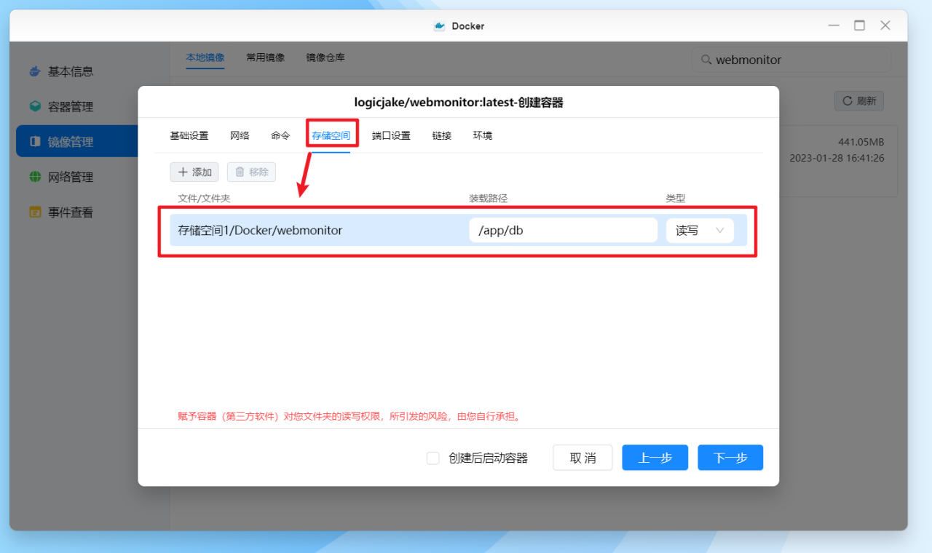Open 容器管理 in the sidebar
Viewport: 932px width, 553px height.
pyautogui.click(x=34, y=106)
